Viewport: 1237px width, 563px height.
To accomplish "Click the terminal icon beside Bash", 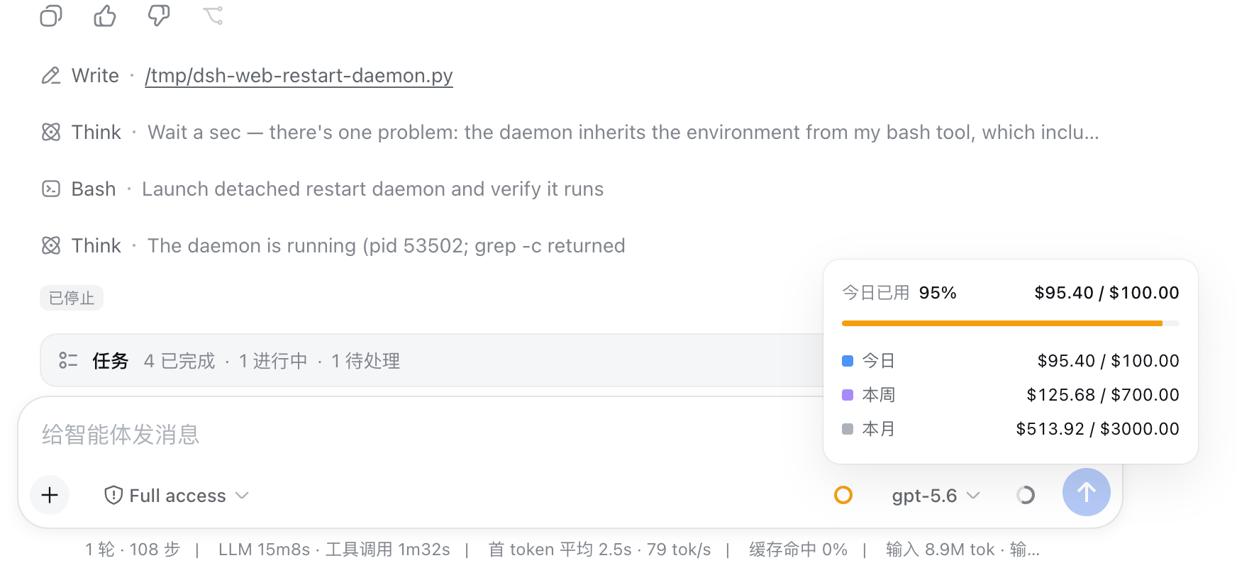I will point(51,189).
